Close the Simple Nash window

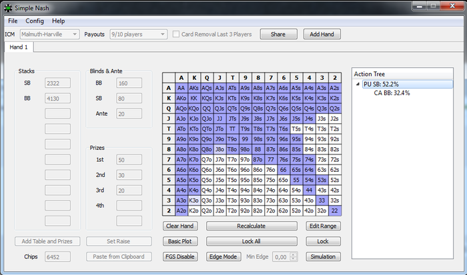coord(452,6)
